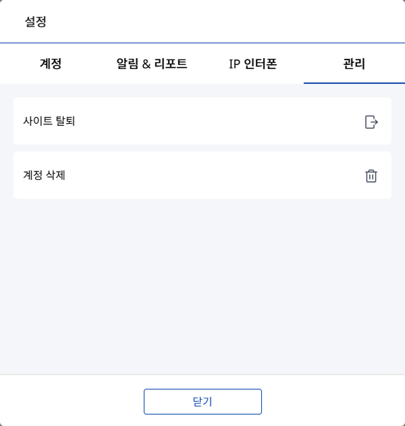Click the site leave exit icon
Screen dimensions: 405x426
pos(371,122)
